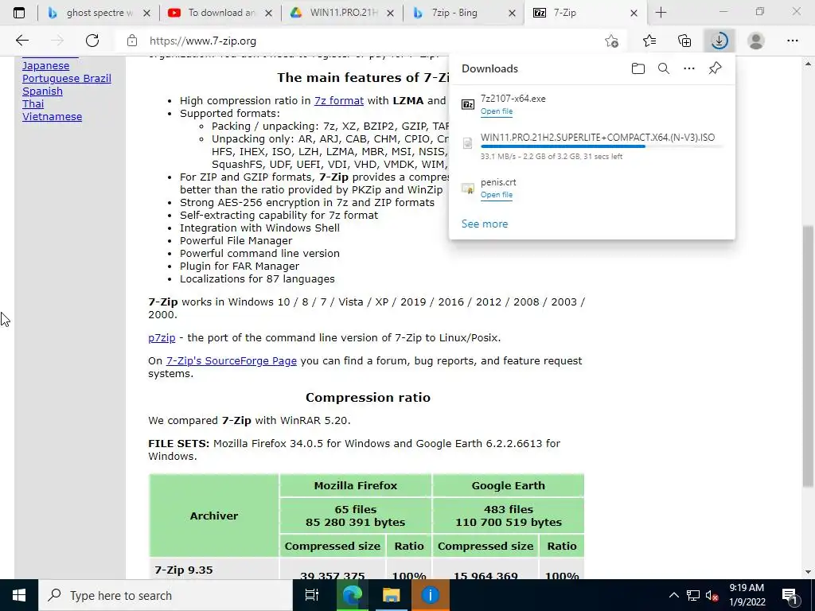Open the Favorites list
Image resolution: width=815 pixels, height=611 pixels.
(x=649, y=41)
